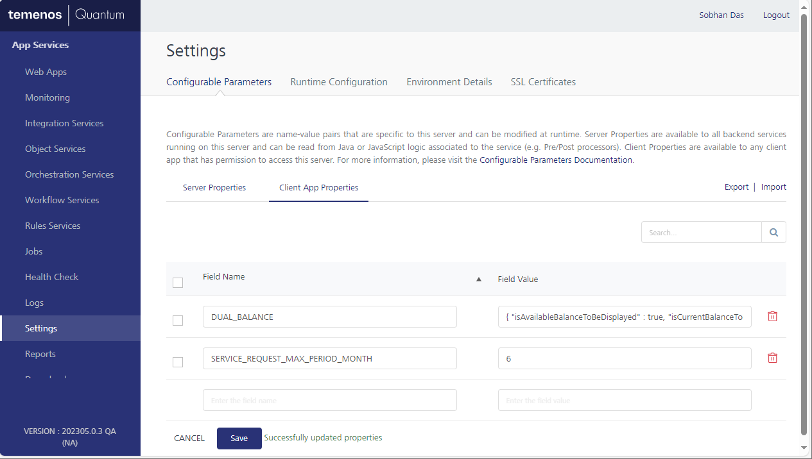The width and height of the screenshot is (812, 459).
Task: Open Rules Services
Action: click(53, 226)
